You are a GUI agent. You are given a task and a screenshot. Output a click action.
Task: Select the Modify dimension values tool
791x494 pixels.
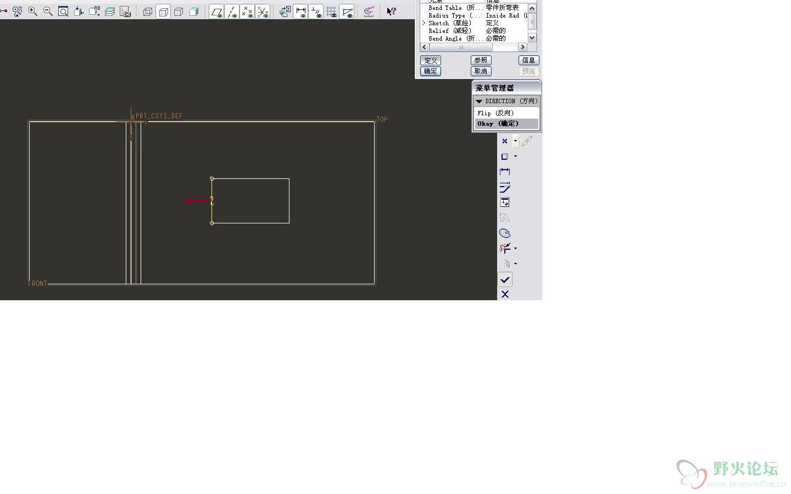click(505, 187)
